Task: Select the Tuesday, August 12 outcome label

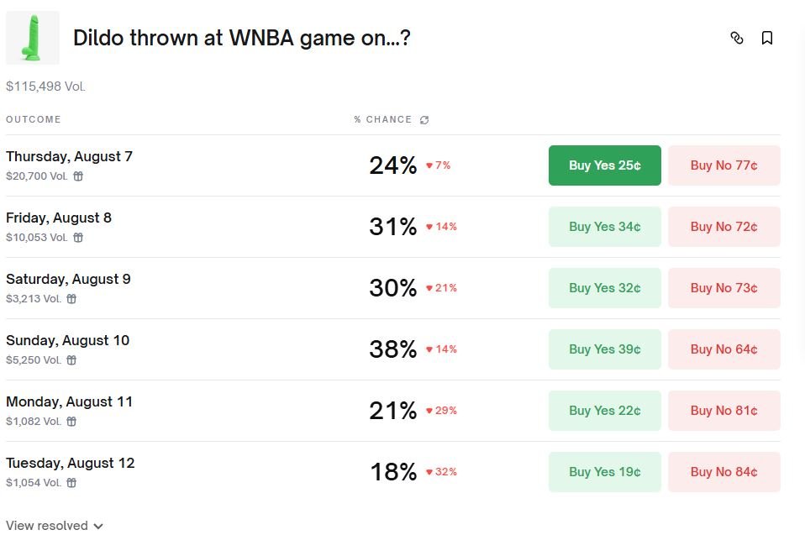Action: 71,463
